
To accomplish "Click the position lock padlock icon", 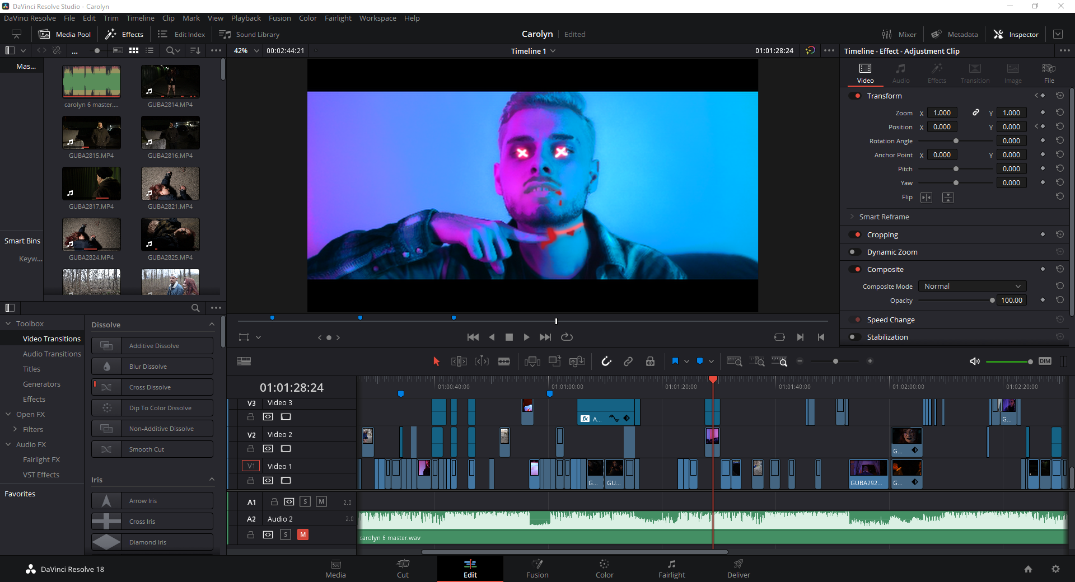I will tap(650, 362).
